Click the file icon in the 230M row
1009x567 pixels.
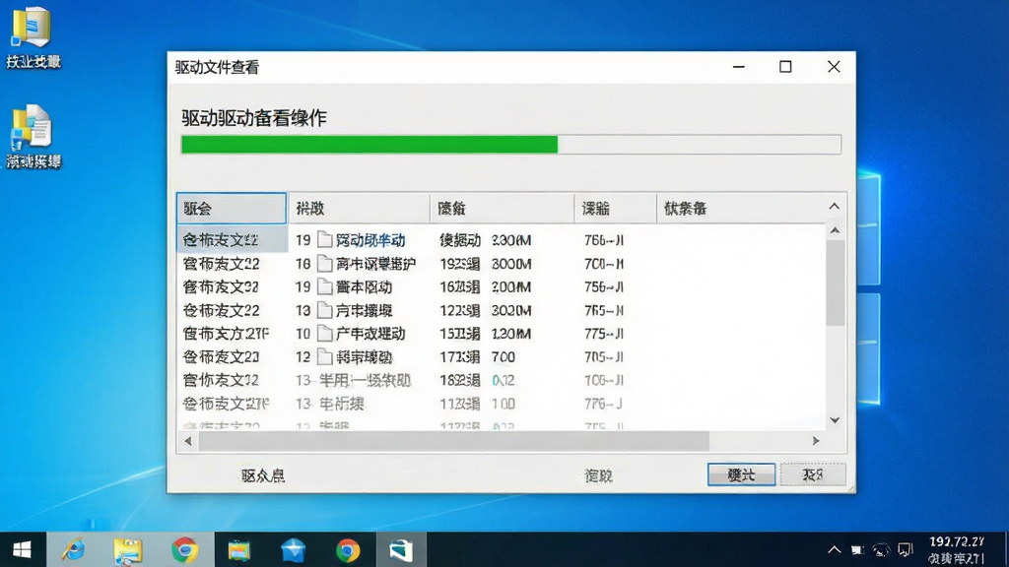tap(325, 240)
